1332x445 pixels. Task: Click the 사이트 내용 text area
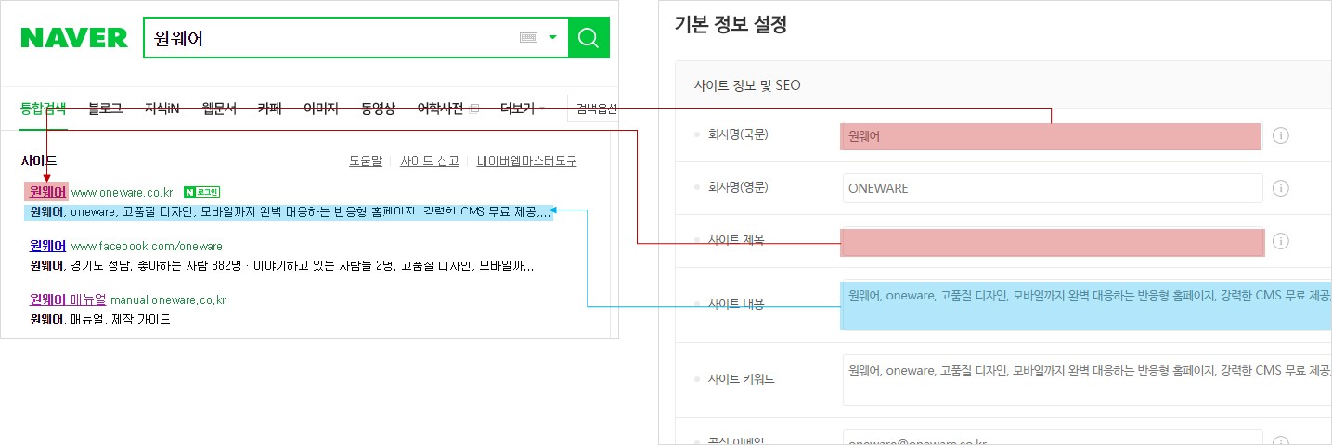point(1086,306)
